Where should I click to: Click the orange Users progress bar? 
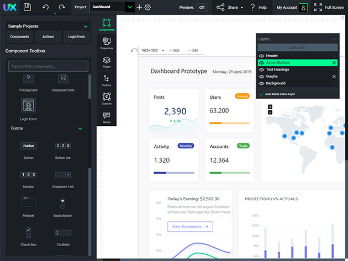tap(230, 123)
